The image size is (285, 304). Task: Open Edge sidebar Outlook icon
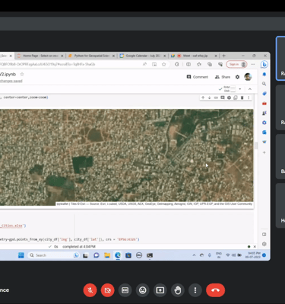(264, 133)
